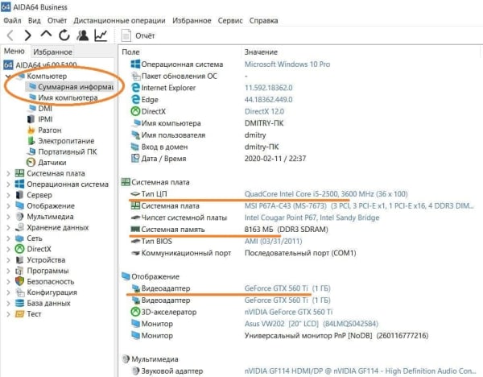Open the Файл menu

12,21
